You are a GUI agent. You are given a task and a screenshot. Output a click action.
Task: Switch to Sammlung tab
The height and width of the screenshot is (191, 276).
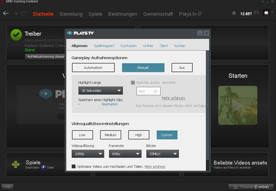pos(71,14)
